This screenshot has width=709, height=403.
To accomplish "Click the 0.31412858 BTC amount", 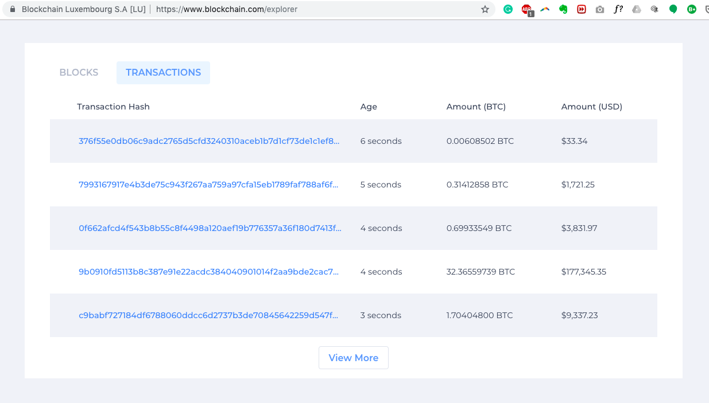I will click(x=477, y=185).
